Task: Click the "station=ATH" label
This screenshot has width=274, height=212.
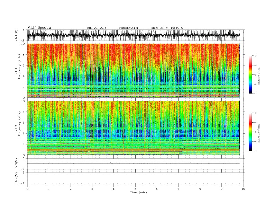Action: pos(128,28)
